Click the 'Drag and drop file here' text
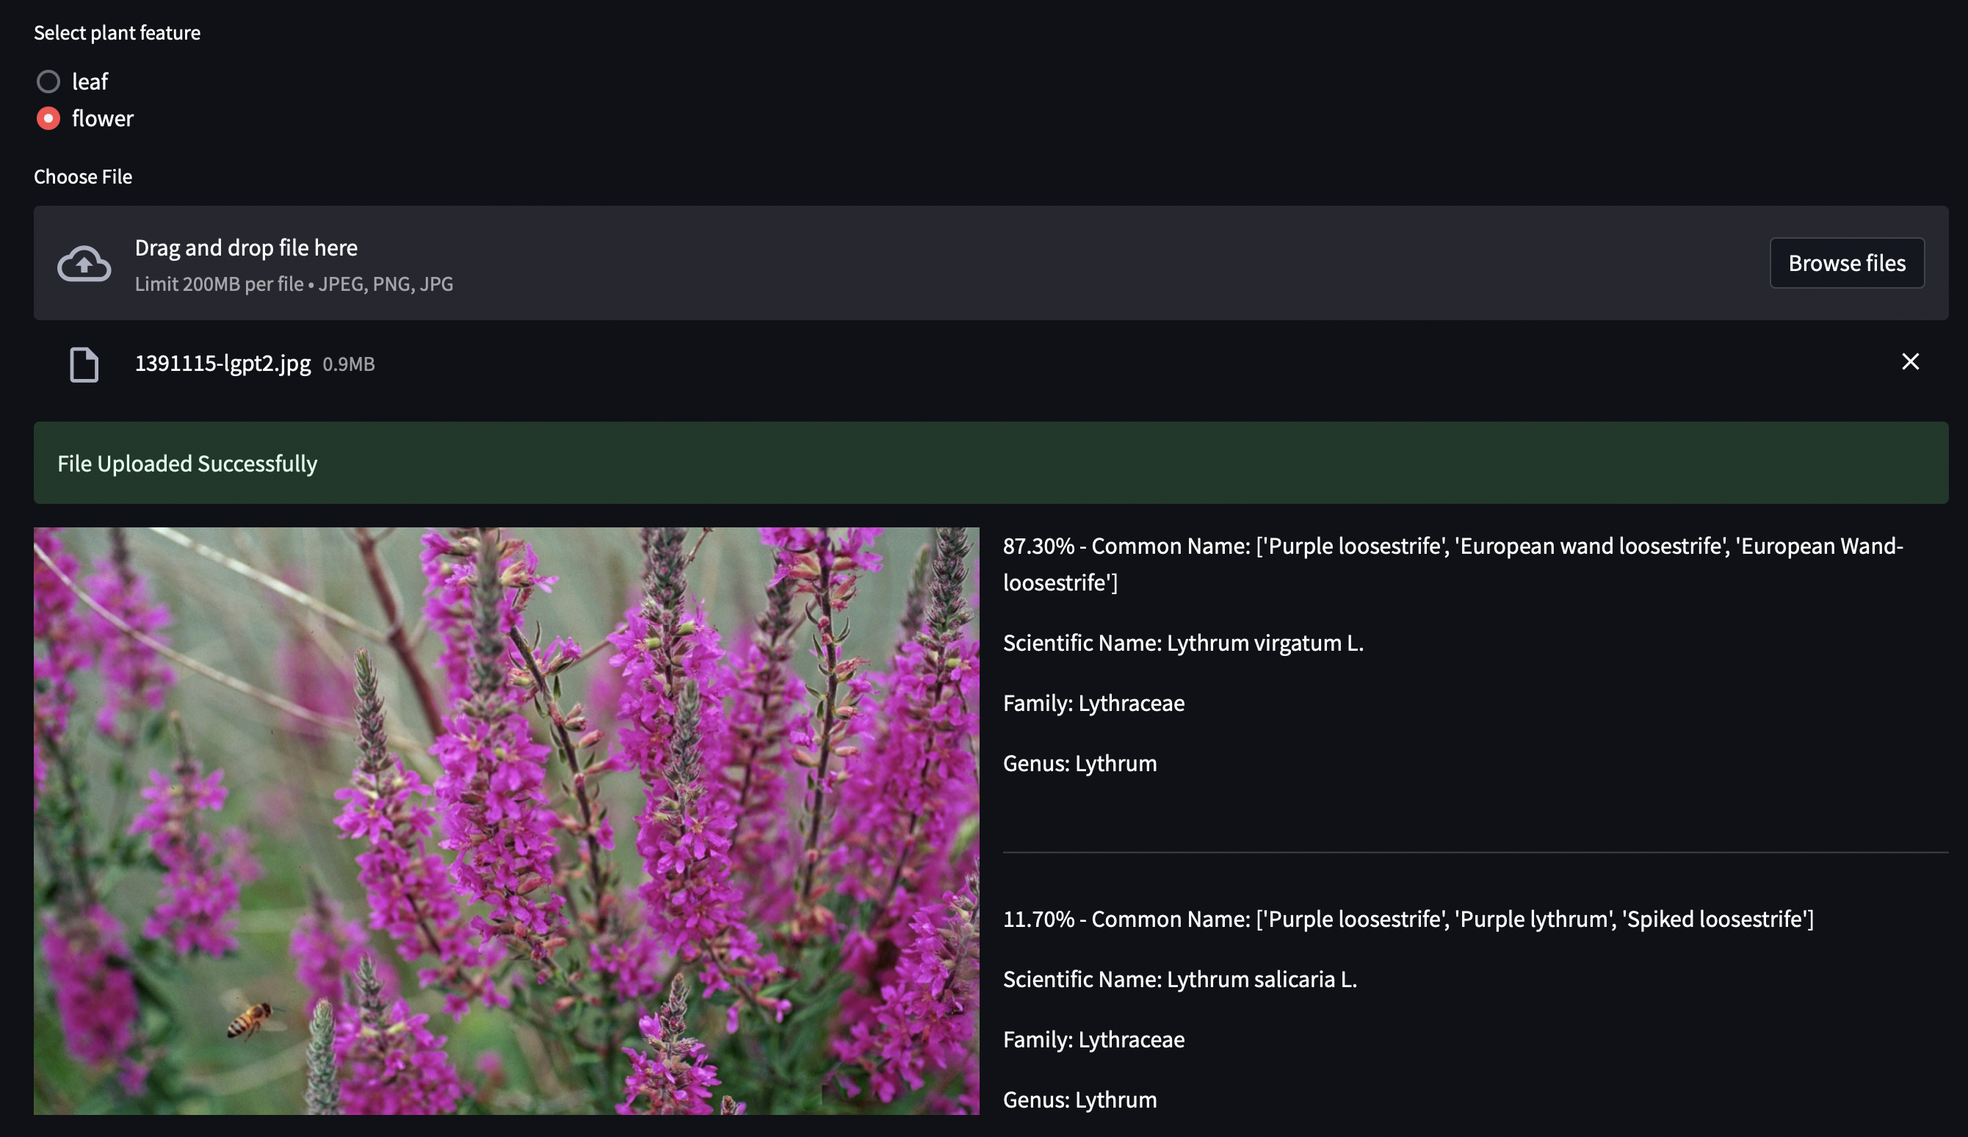This screenshot has height=1137, width=1968. 246,248
